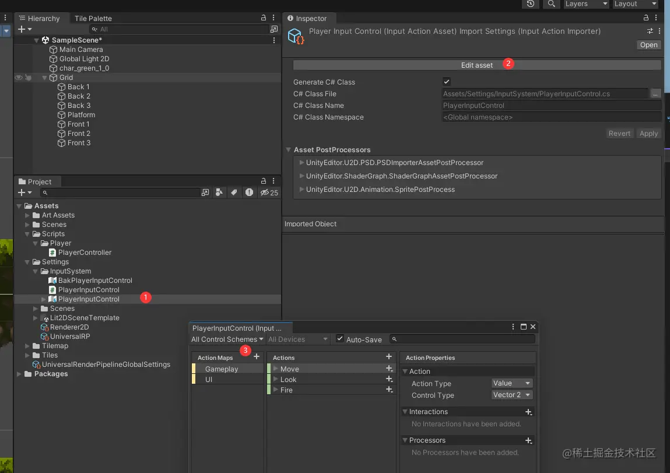This screenshot has width=670, height=473.
Task: Select the UI action map
Action: click(x=228, y=379)
